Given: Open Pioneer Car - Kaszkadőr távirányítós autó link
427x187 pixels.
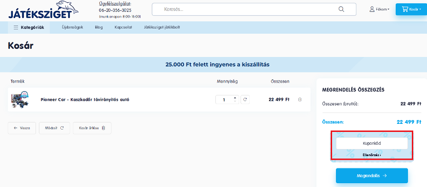Looking at the screenshot, I should click(x=85, y=100).
